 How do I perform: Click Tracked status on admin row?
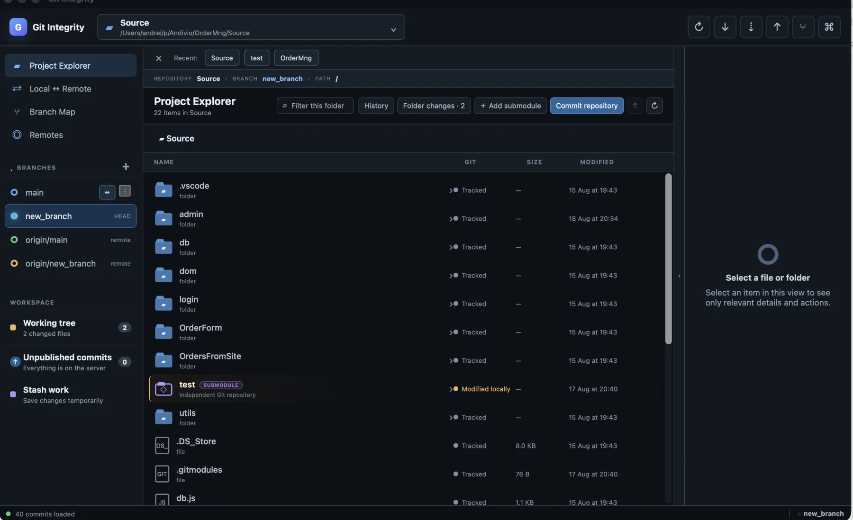point(474,218)
